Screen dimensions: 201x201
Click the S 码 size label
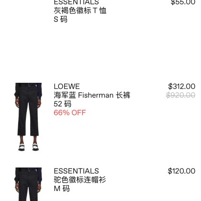pyautogui.click(x=60, y=19)
